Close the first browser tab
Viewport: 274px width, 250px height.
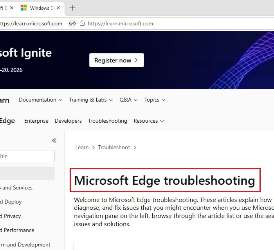12,8
